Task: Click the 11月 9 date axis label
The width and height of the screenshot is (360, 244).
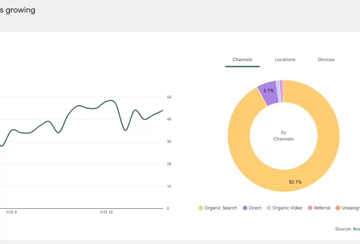Action: pyautogui.click(x=12, y=212)
